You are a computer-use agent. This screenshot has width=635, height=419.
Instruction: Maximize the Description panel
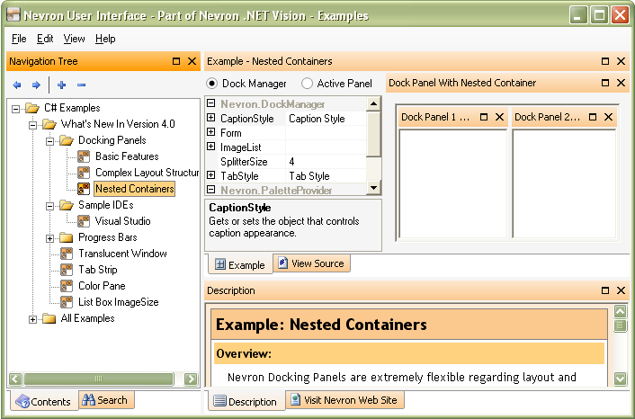tap(605, 290)
